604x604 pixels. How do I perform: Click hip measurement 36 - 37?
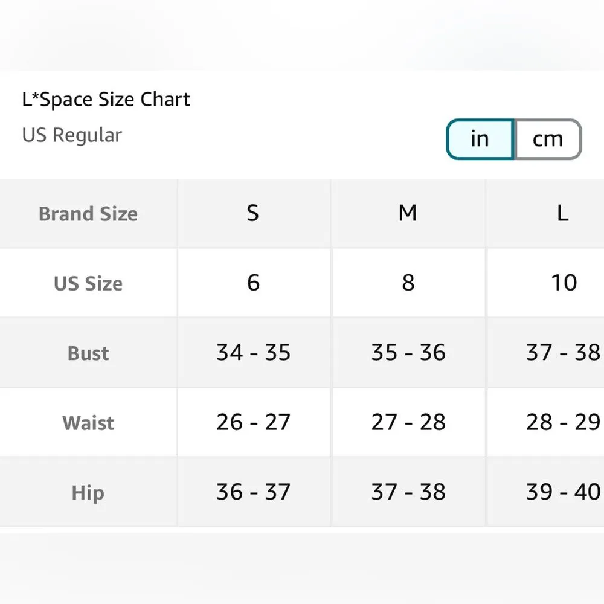(x=253, y=492)
